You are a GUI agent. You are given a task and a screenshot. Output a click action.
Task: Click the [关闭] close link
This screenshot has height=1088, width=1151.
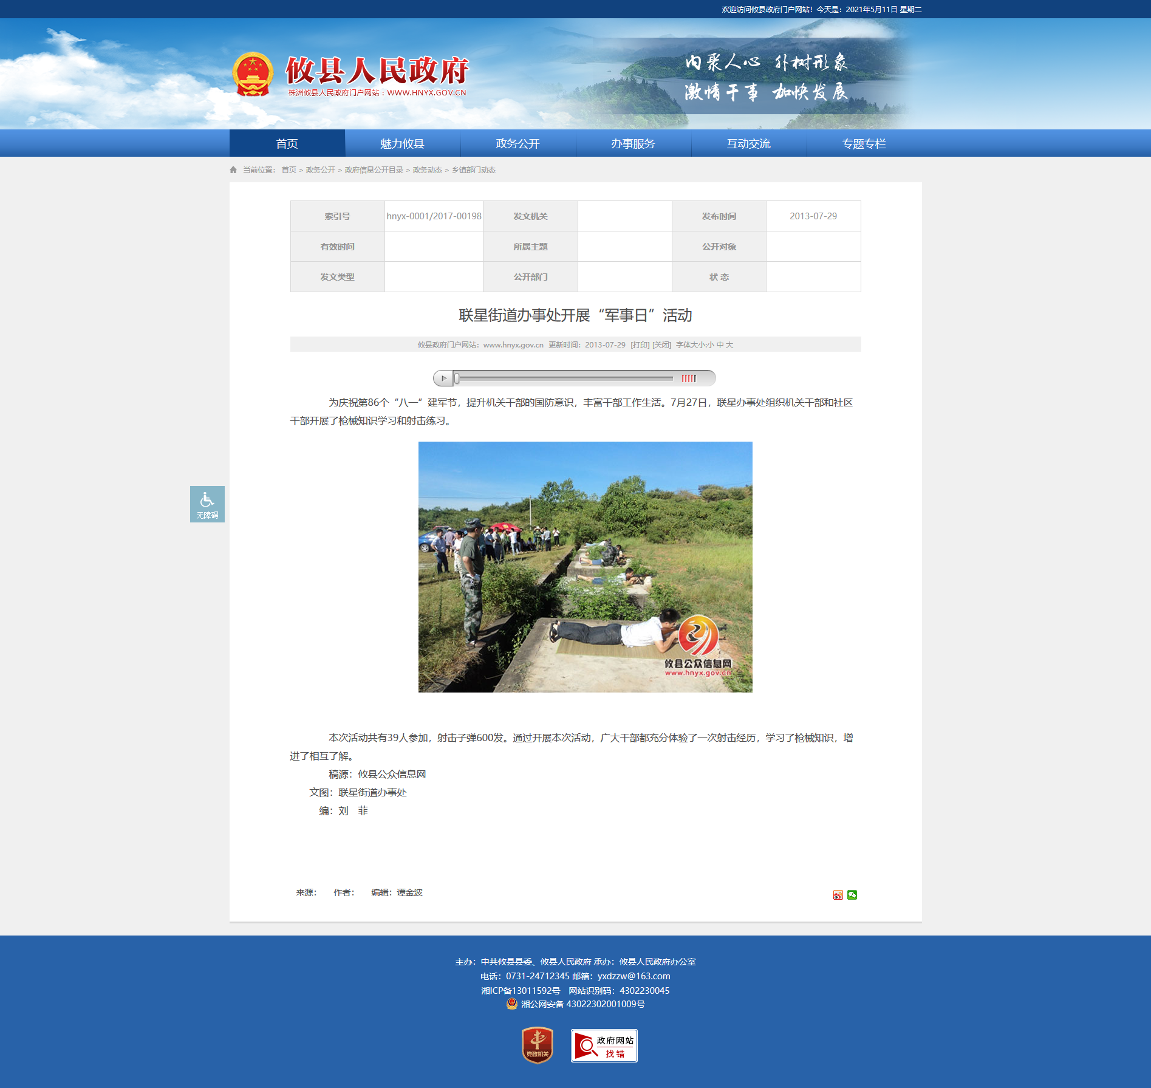[661, 345]
